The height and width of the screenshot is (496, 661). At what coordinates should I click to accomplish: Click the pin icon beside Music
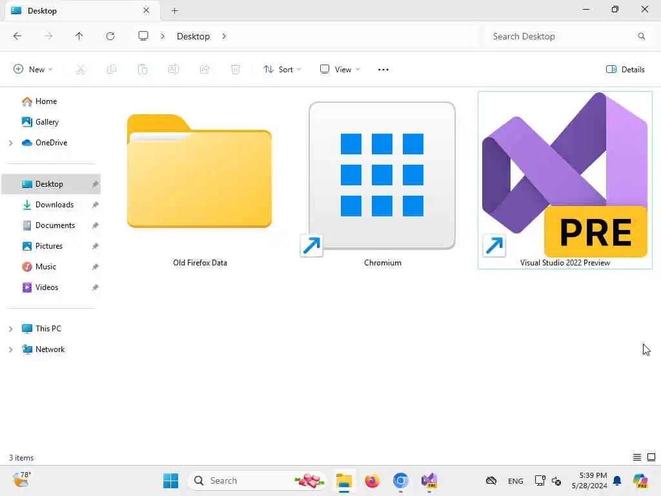pos(96,267)
